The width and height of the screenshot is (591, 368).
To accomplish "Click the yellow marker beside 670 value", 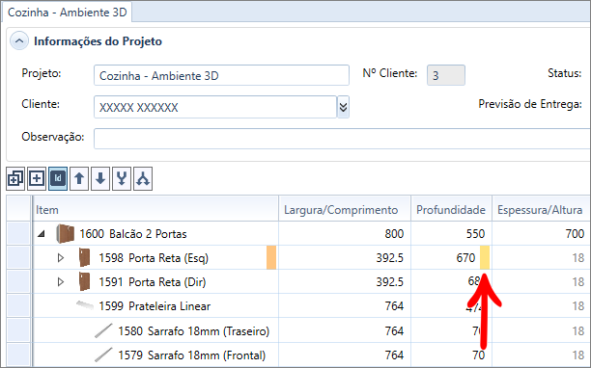I will (x=485, y=257).
